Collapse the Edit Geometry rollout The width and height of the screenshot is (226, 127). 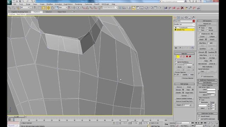point(207,21)
